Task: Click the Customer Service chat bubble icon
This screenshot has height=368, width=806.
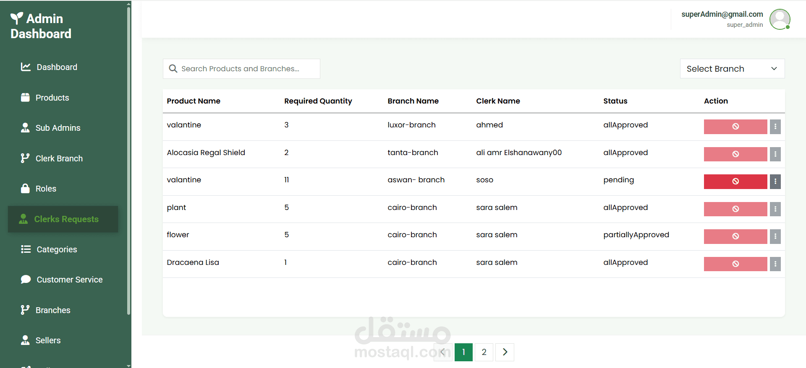Action: pyautogui.click(x=26, y=280)
